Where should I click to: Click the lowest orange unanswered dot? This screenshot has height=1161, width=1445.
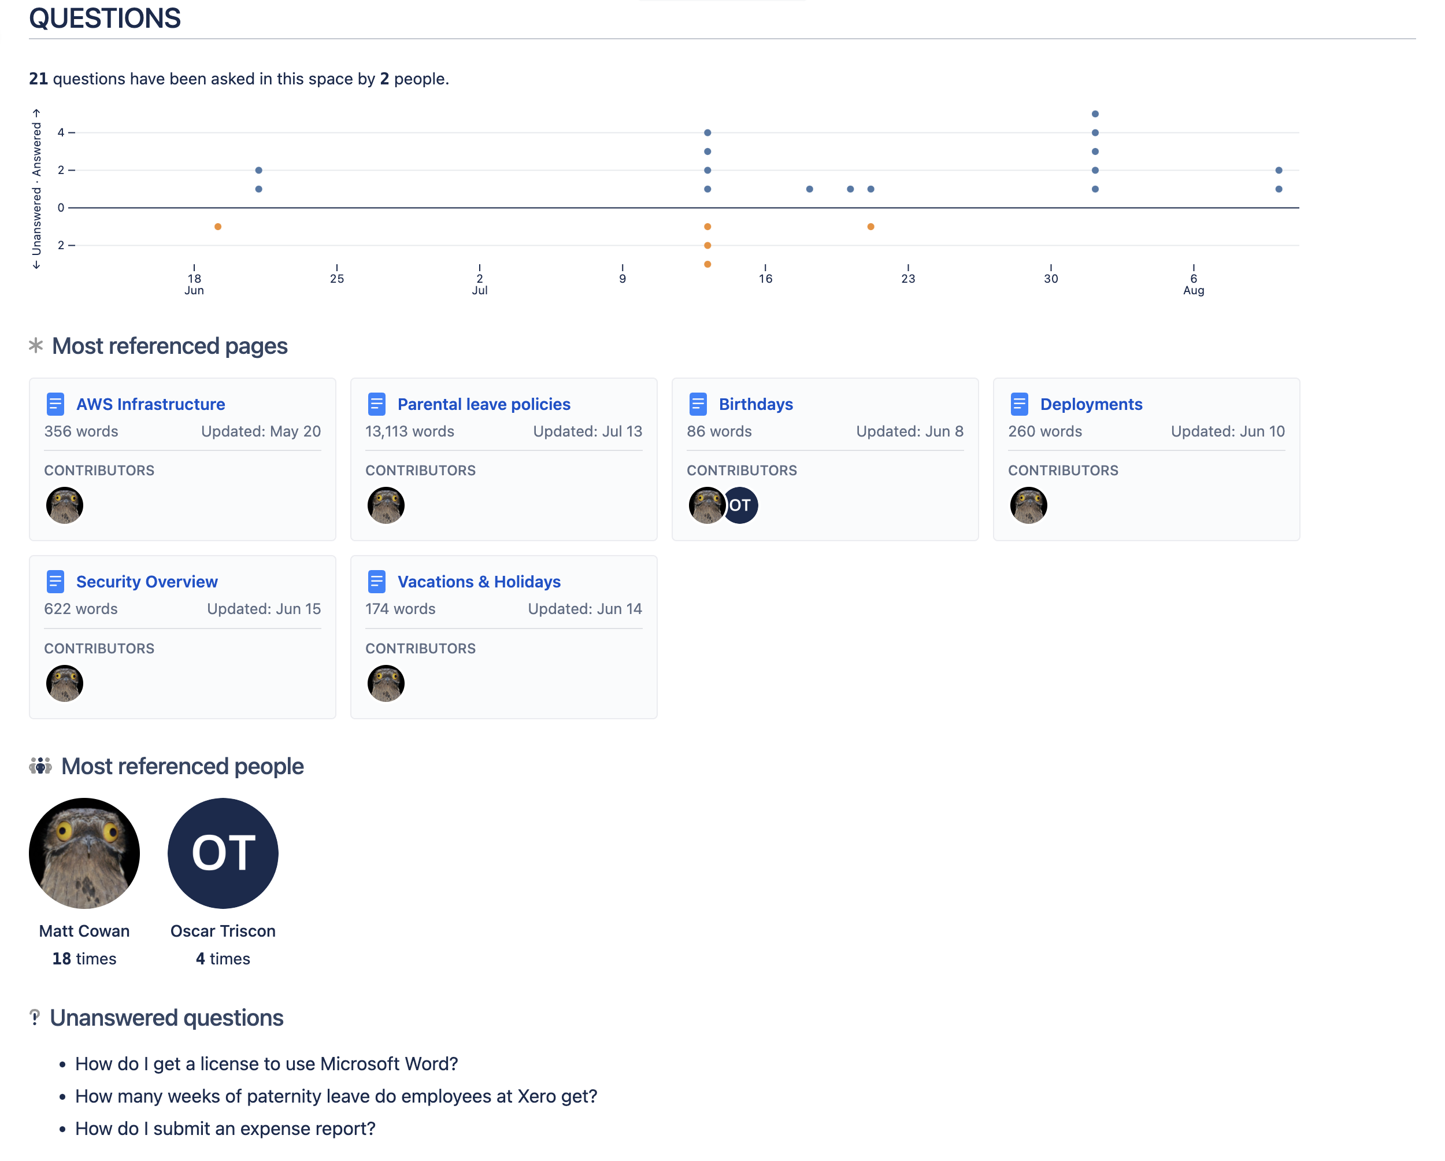point(707,264)
